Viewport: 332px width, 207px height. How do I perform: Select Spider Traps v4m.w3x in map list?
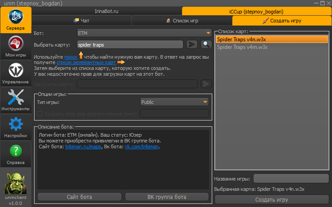click(x=272, y=47)
